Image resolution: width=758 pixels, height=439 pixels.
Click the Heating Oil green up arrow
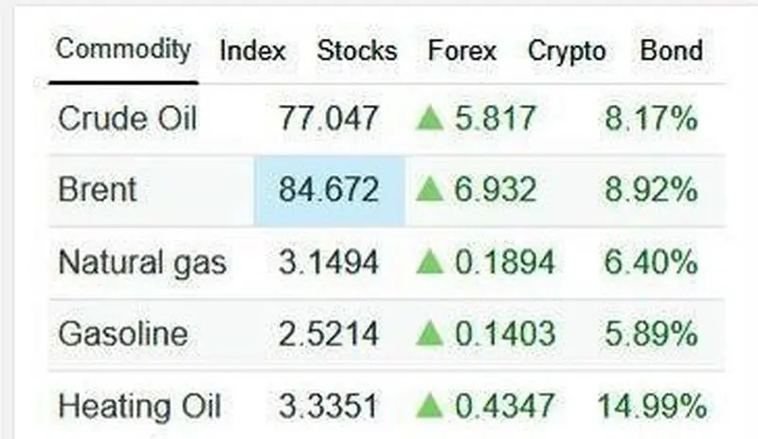point(430,407)
